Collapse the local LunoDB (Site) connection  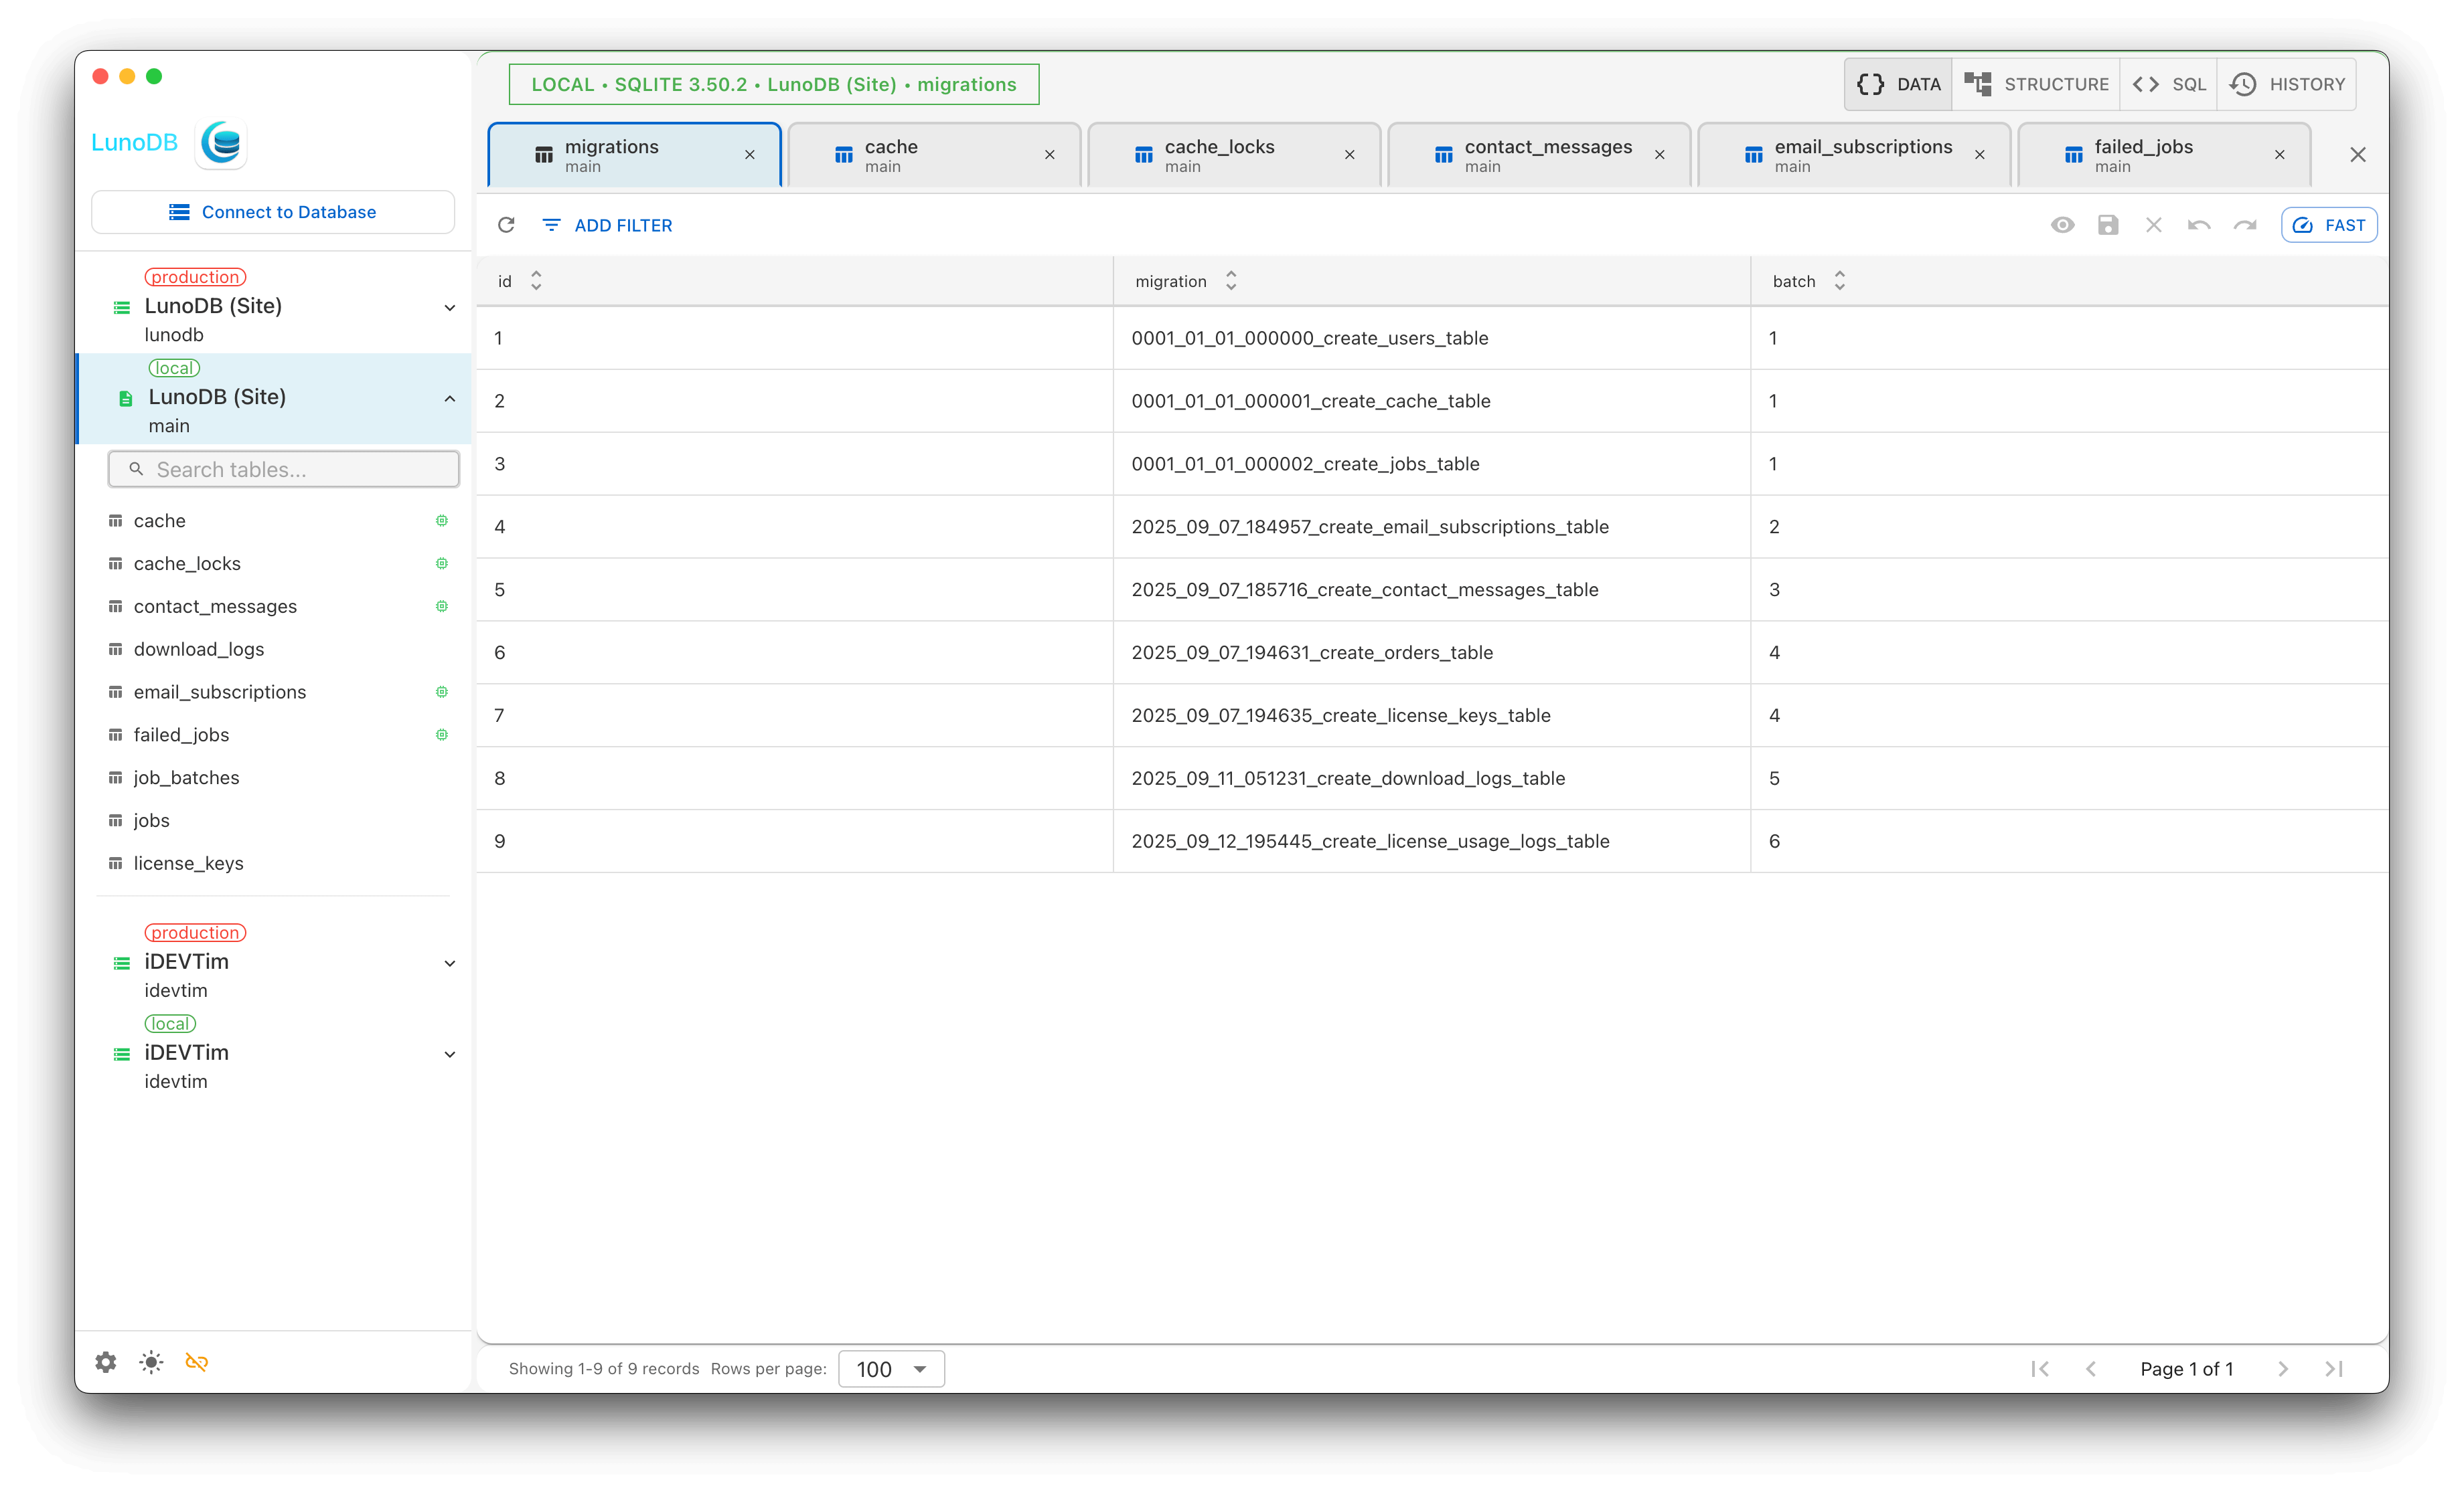(450, 399)
